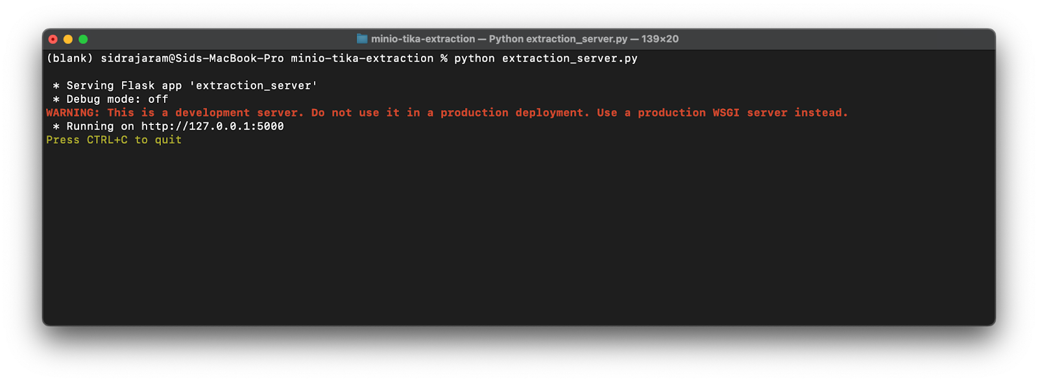The height and width of the screenshot is (382, 1038).
Task: Click the window title 'Python extraction_server.py'
Action: (558, 39)
